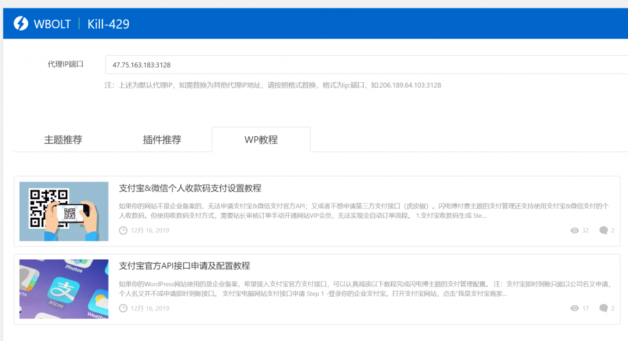Click the 12月 16, 2019 date of first article
Image resolution: width=628 pixels, height=341 pixels.
pyautogui.click(x=150, y=231)
